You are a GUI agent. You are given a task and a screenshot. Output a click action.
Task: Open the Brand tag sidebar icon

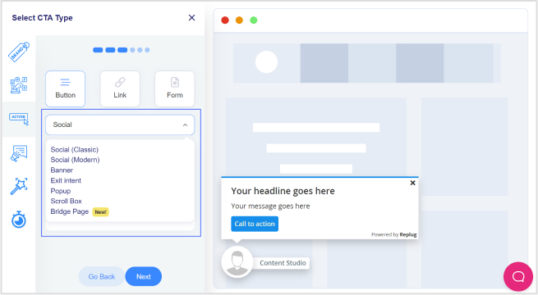[19, 52]
